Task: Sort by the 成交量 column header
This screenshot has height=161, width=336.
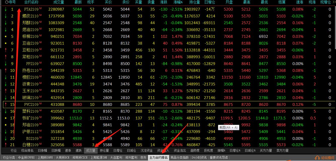Action: (59, 2)
